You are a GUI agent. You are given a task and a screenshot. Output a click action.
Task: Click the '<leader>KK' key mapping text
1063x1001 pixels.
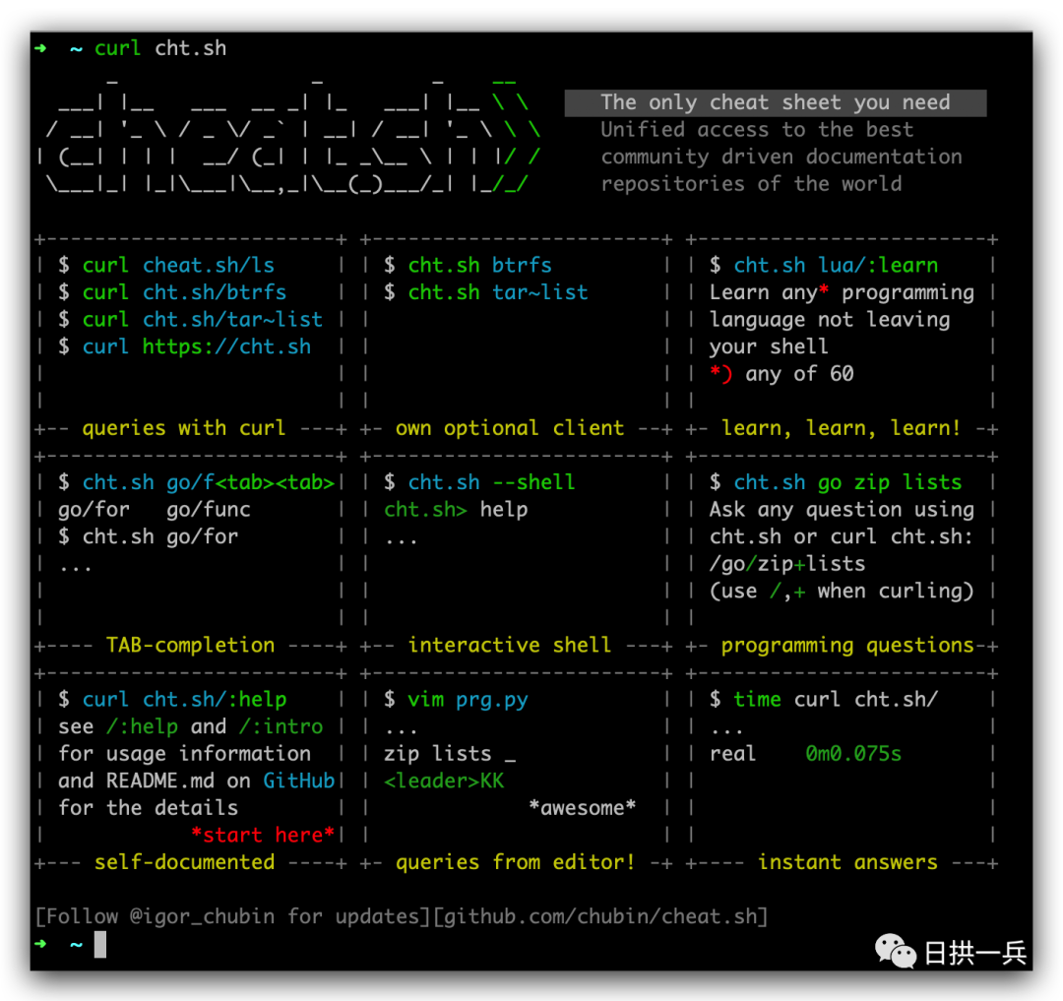point(444,781)
